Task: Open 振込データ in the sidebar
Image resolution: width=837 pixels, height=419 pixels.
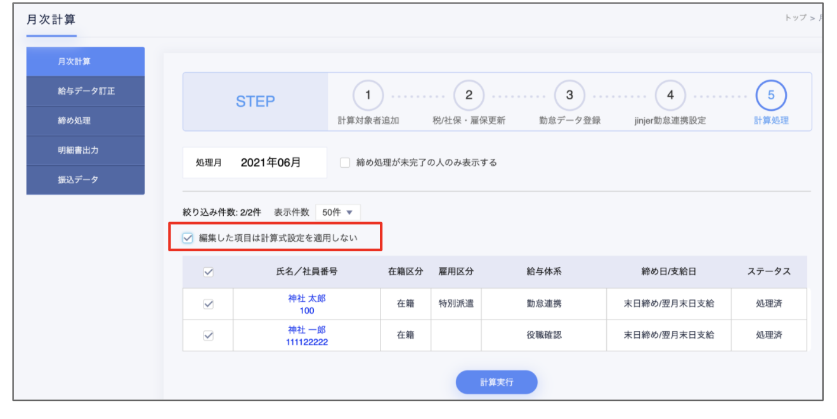Action: [86, 180]
